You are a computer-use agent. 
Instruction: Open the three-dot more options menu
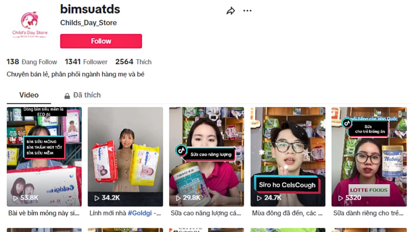pyautogui.click(x=247, y=11)
